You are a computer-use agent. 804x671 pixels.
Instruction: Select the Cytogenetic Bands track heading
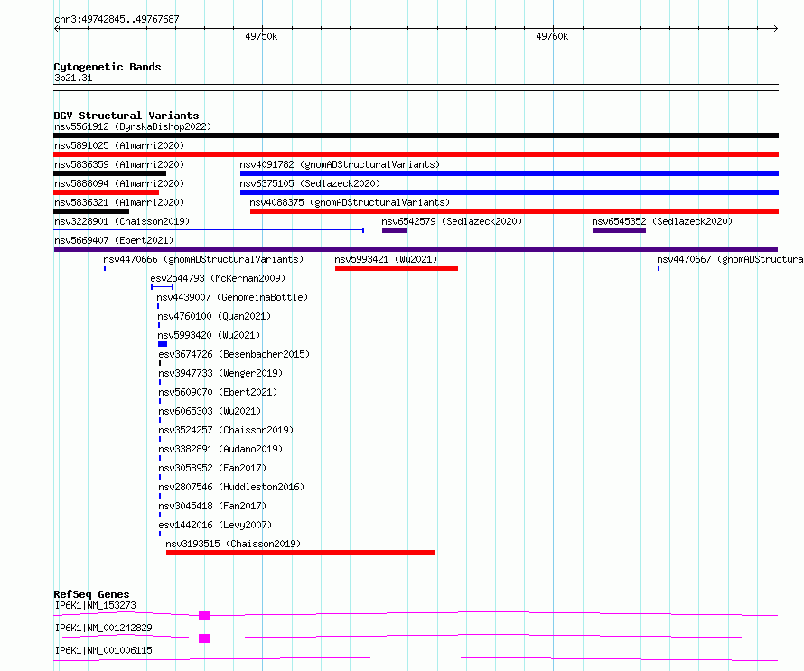point(108,67)
